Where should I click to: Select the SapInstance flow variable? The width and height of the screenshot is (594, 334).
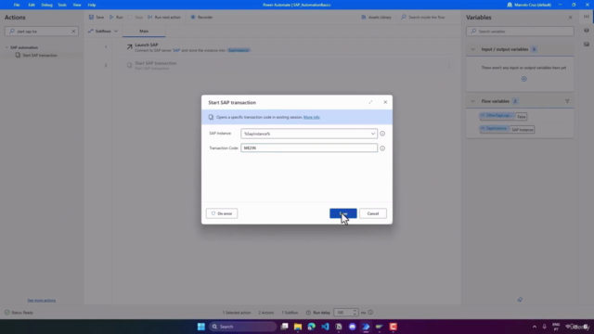494,129
